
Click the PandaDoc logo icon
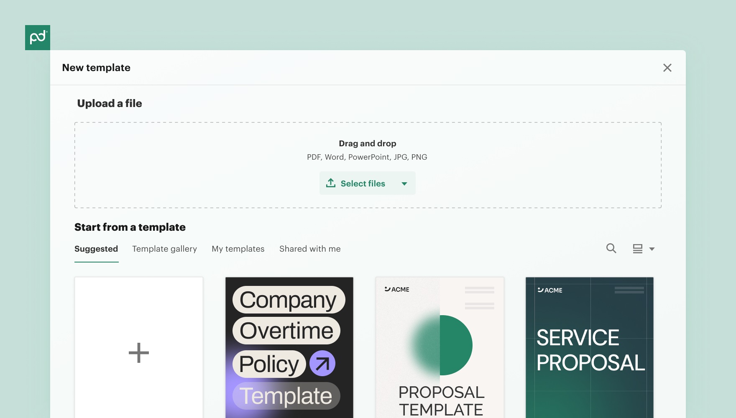[38, 38]
